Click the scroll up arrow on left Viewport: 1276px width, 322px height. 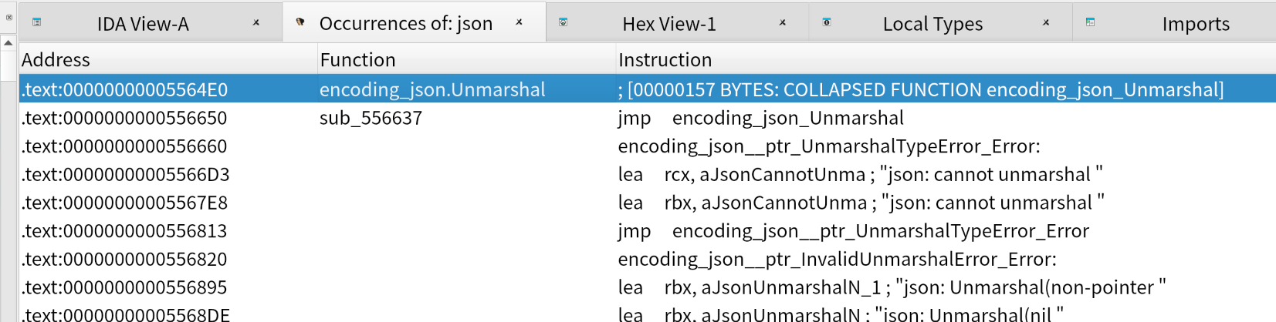click(x=8, y=43)
